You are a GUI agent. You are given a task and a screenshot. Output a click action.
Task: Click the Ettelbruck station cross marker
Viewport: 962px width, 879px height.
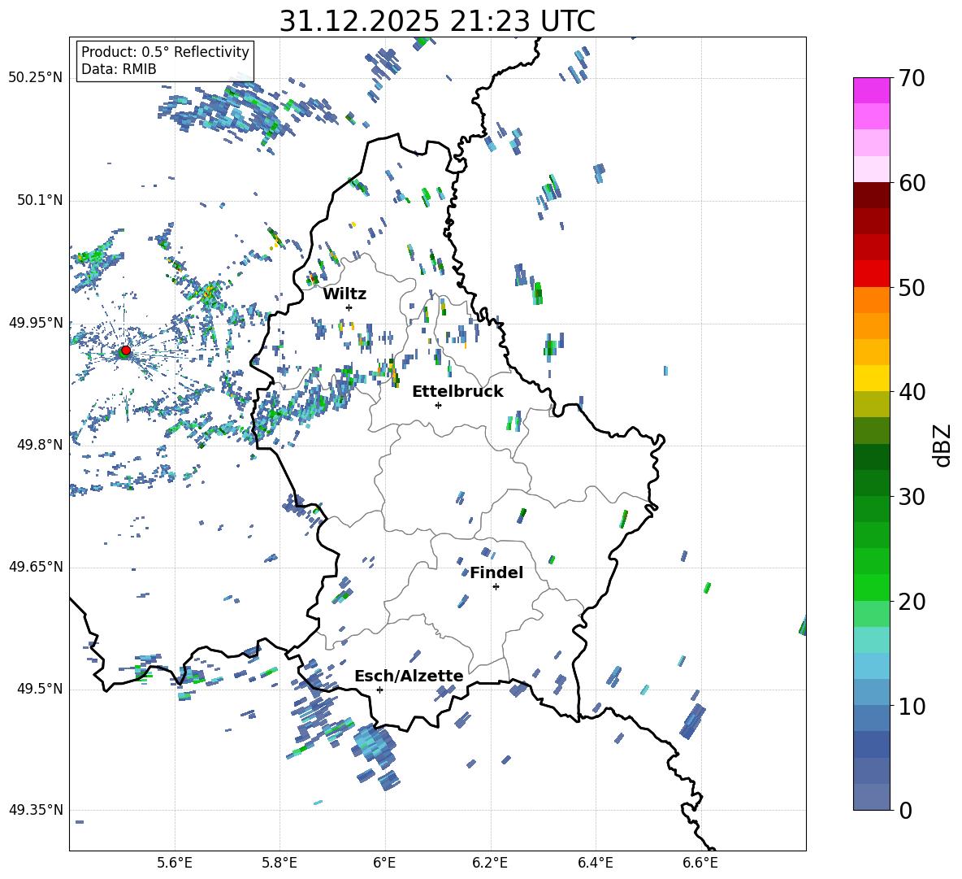tap(439, 405)
